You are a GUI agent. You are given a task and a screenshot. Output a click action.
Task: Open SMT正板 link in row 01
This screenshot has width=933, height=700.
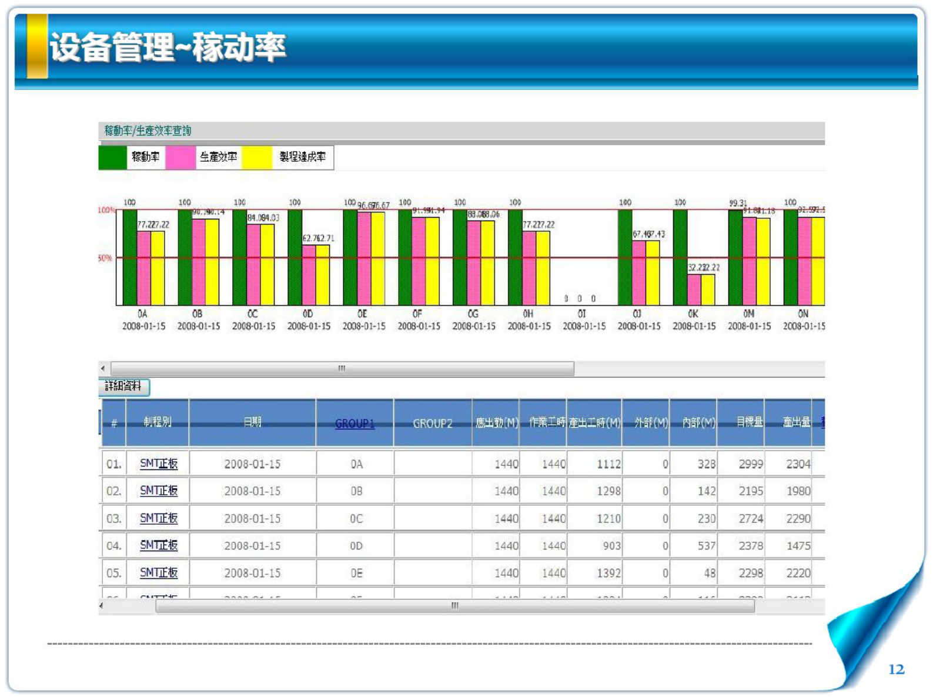coord(159,464)
